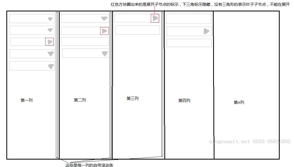Click the scrollbar of column 第三列
Viewport: 294px width, 167px height.
click(162, 84)
